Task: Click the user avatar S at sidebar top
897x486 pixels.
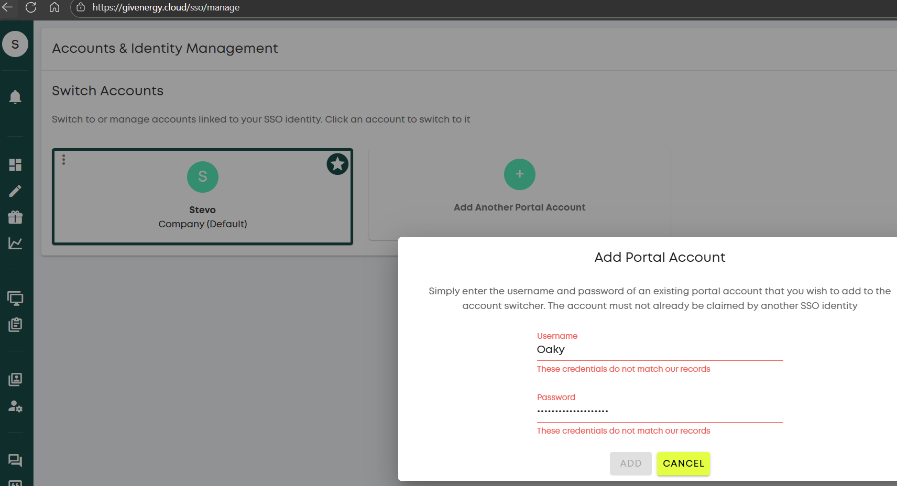Action: point(15,45)
